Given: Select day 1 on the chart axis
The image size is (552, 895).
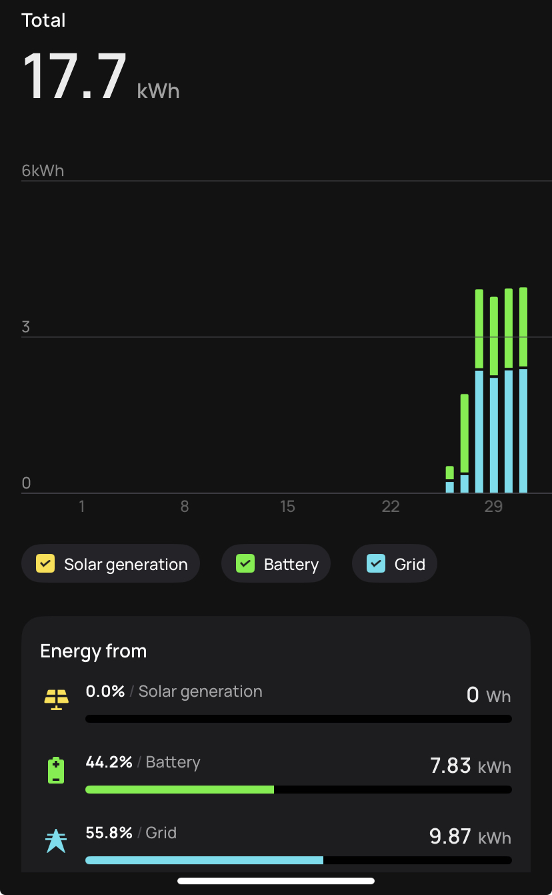Looking at the screenshot, I should 82,507.
